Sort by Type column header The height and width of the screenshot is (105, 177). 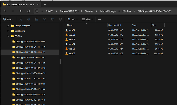134,25
